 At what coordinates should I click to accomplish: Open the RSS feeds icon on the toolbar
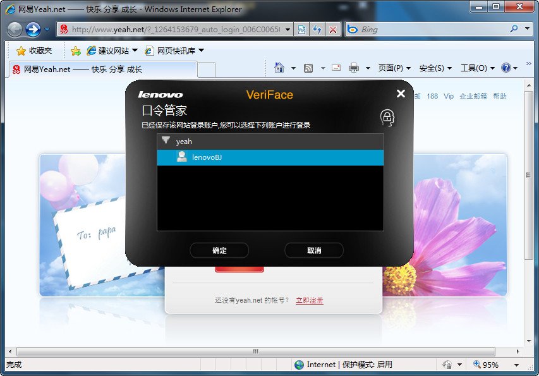(309, 67)
